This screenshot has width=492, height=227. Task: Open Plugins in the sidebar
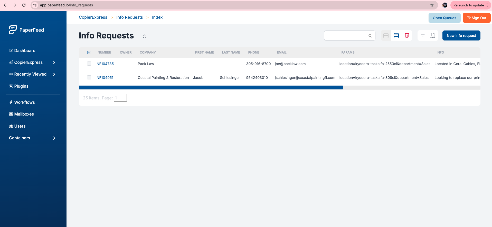[x=19, y=86]
